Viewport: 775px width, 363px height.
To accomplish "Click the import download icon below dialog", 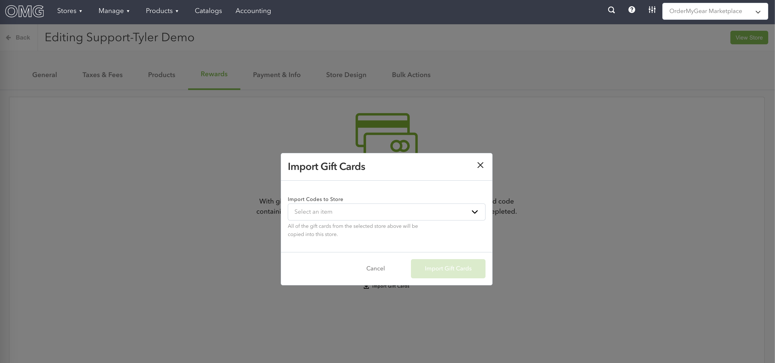I will (366, 287).
